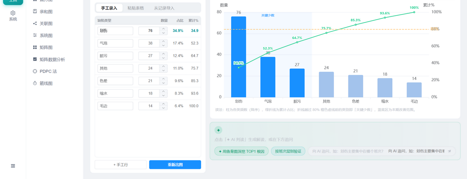Open the 系统 gear settings icon

pos(13,13)
